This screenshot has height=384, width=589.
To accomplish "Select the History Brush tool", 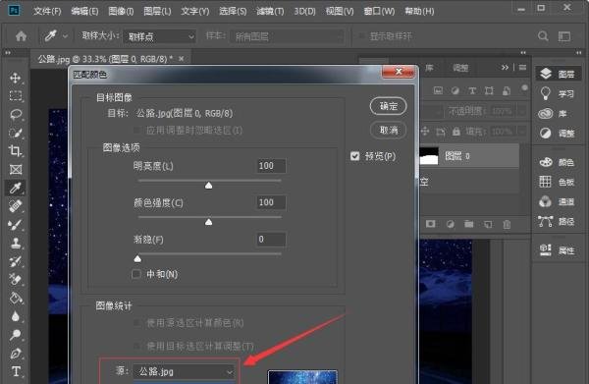I will (x=16, y=261).
